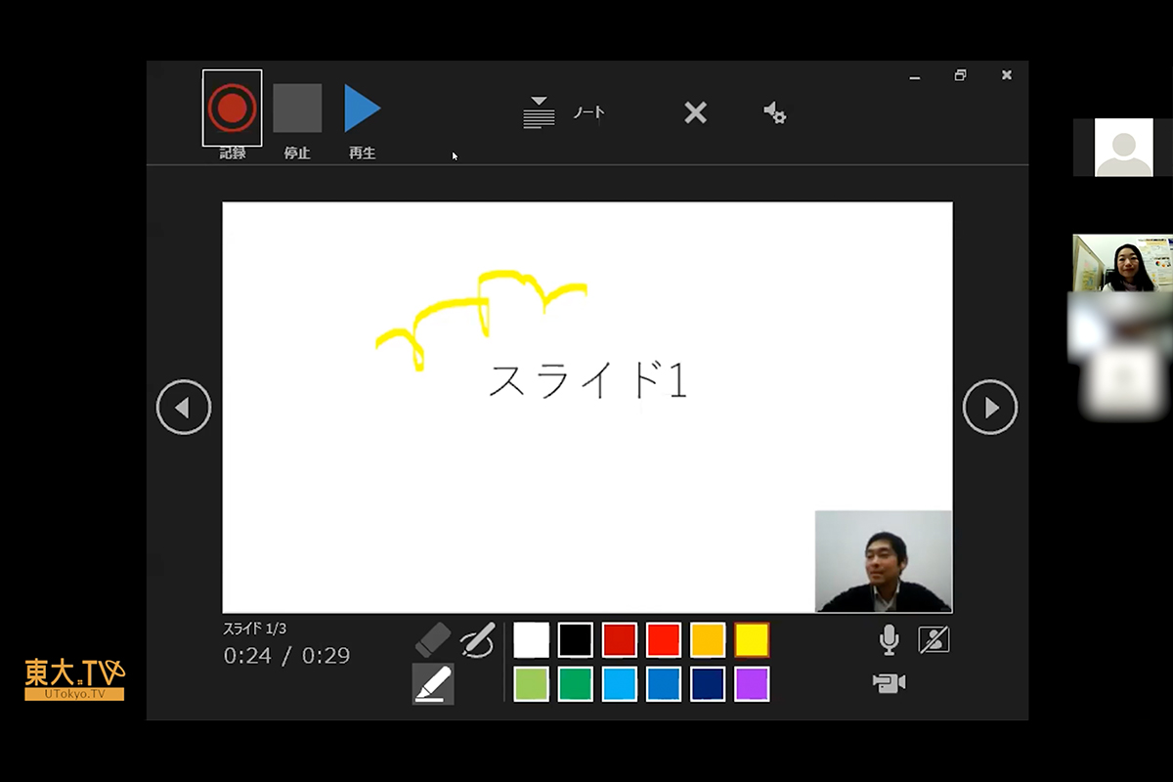Pick the purple ink color

[x=752, y=684]
